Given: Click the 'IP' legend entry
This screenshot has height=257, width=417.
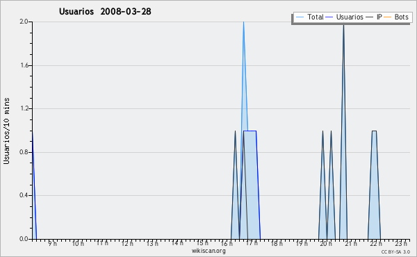Looking at the screenshot, I should click(x=379, y=17).
